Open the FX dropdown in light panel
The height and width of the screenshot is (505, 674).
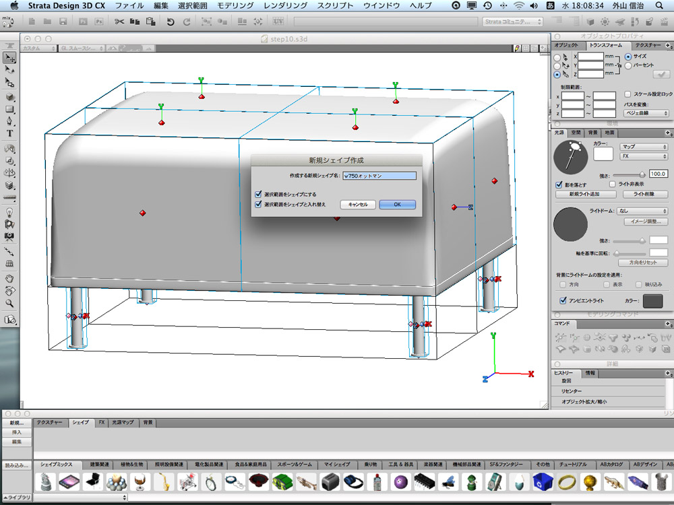(x=644, y=156)
